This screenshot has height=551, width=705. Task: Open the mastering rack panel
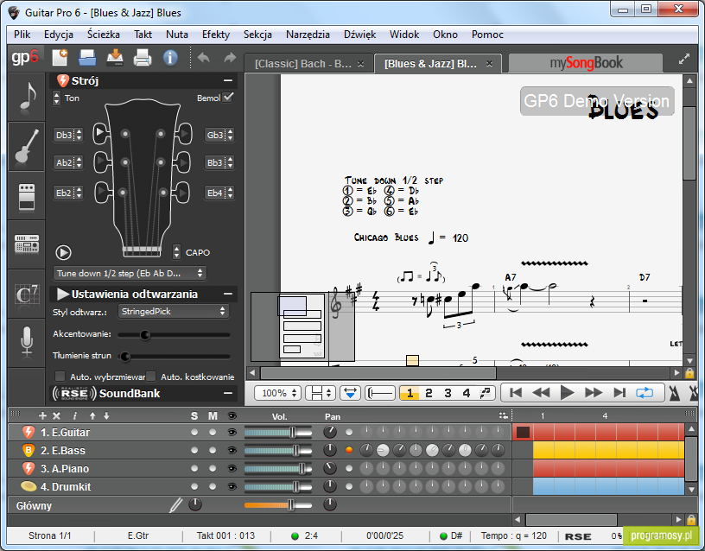coord(27,244)
